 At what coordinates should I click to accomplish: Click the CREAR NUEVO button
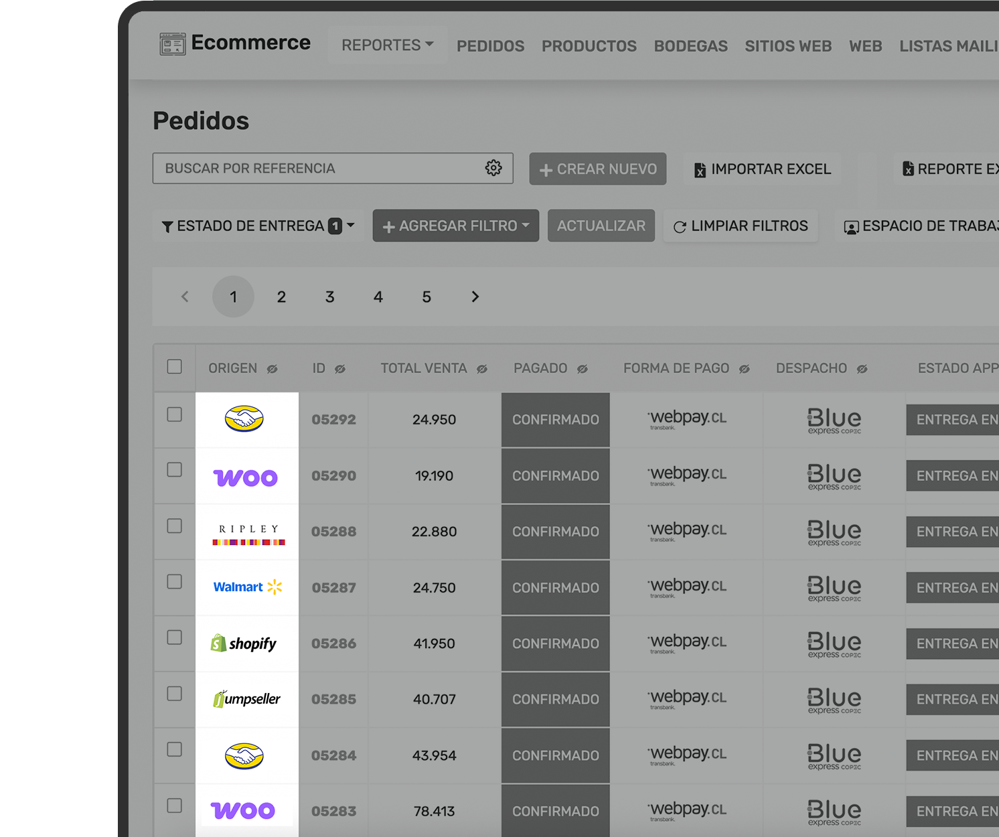pos(597,169)
